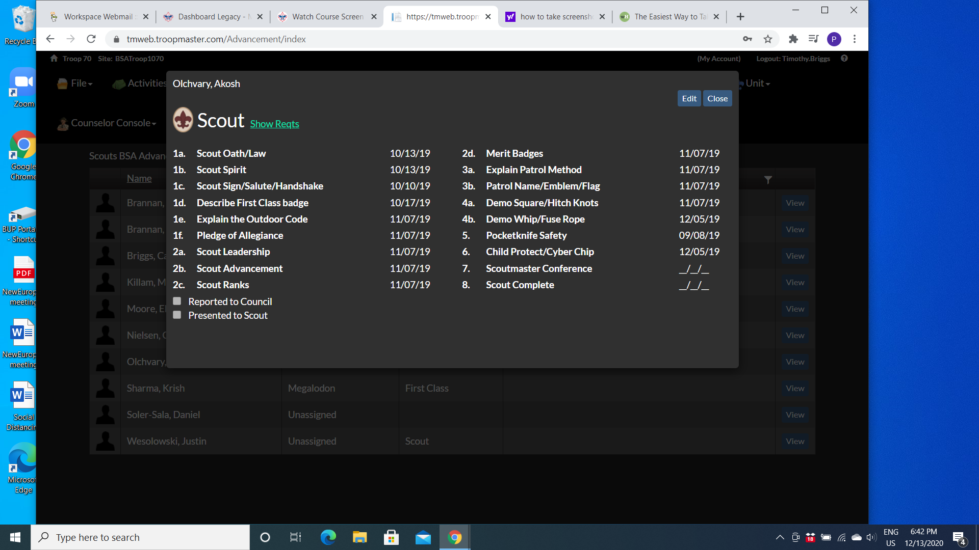
Task: Open File Explorer from the taskbar
Action: (359, 537)
